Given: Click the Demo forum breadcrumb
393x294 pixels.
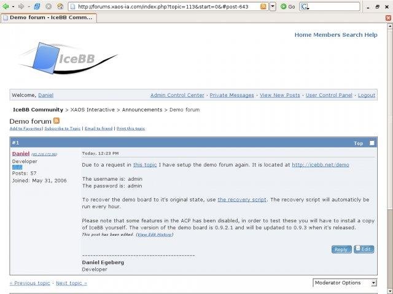Looking at the screenshot, I should pyautogui.click(x=184, y=110).
